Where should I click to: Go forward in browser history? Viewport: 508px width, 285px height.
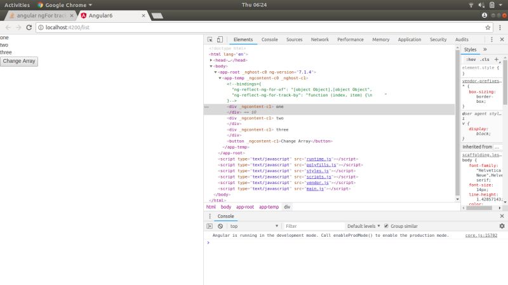tap(18, 27)
